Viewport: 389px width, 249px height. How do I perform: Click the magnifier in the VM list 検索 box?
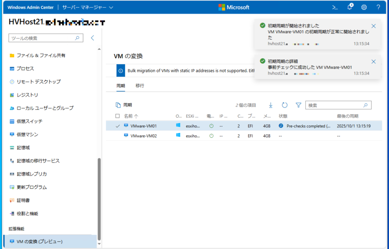366,105
